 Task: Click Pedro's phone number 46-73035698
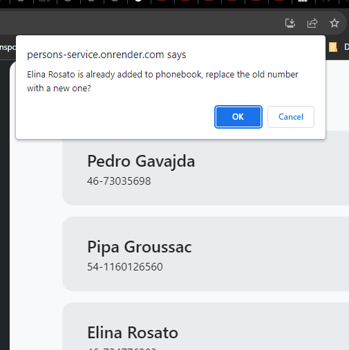click(119, 181)
